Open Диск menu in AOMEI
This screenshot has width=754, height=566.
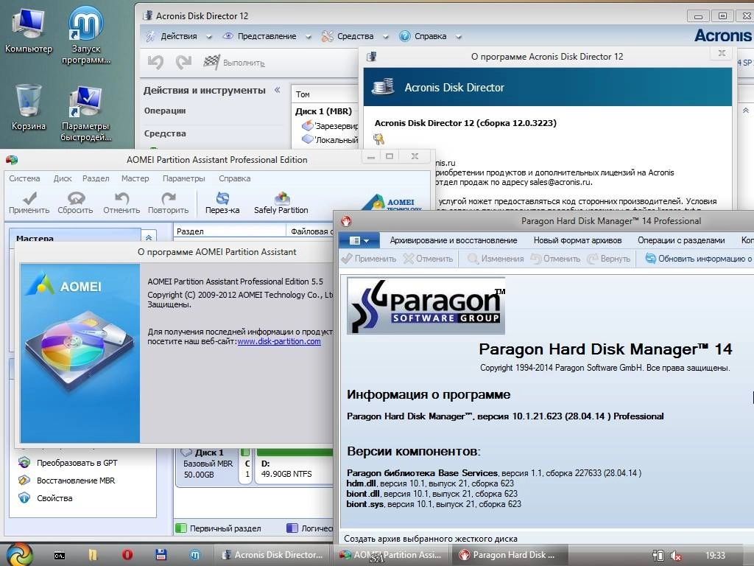(x=63, y=178)
